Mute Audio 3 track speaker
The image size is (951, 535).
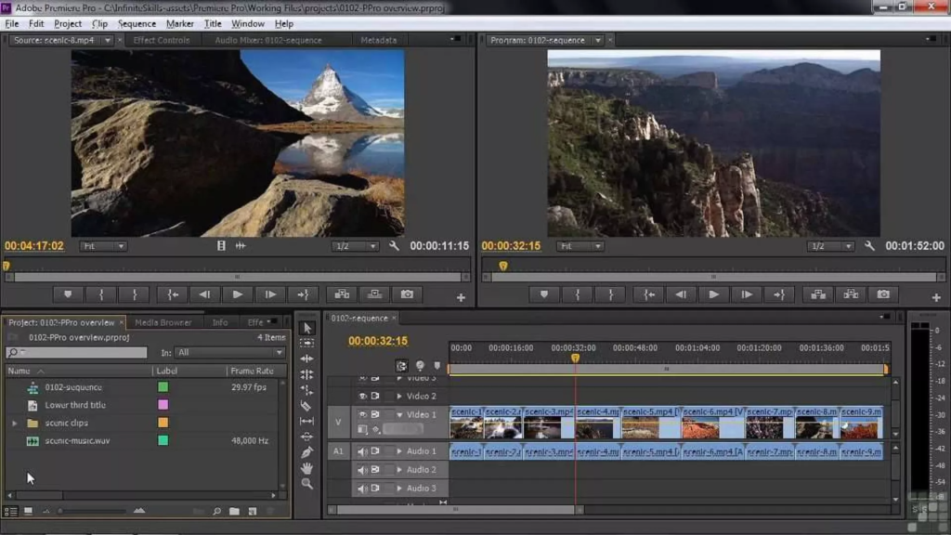pos(362,488)
